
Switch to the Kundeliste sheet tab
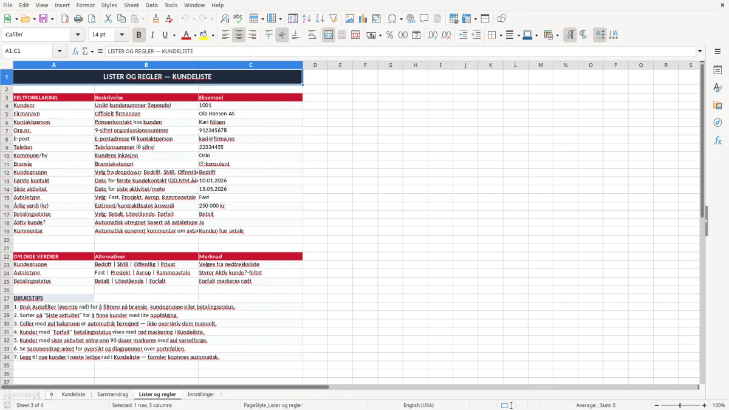(x=74, y=394)
